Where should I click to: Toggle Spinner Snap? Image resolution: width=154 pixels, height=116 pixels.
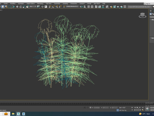[x=60, y=7]
